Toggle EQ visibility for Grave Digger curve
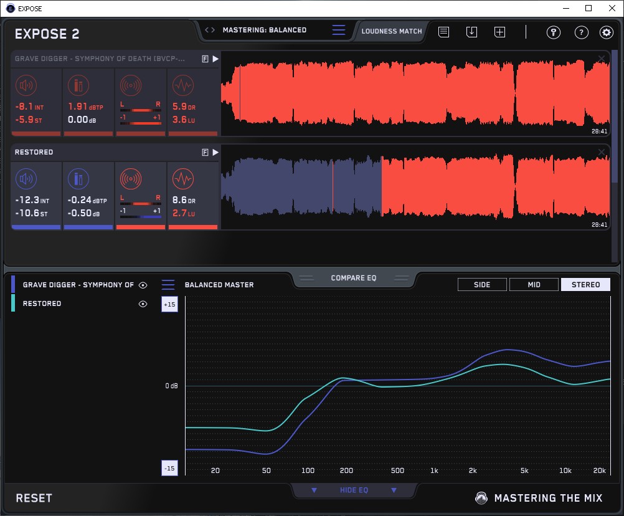The height and width of the screenshot is (516, 624). [143, 285]
